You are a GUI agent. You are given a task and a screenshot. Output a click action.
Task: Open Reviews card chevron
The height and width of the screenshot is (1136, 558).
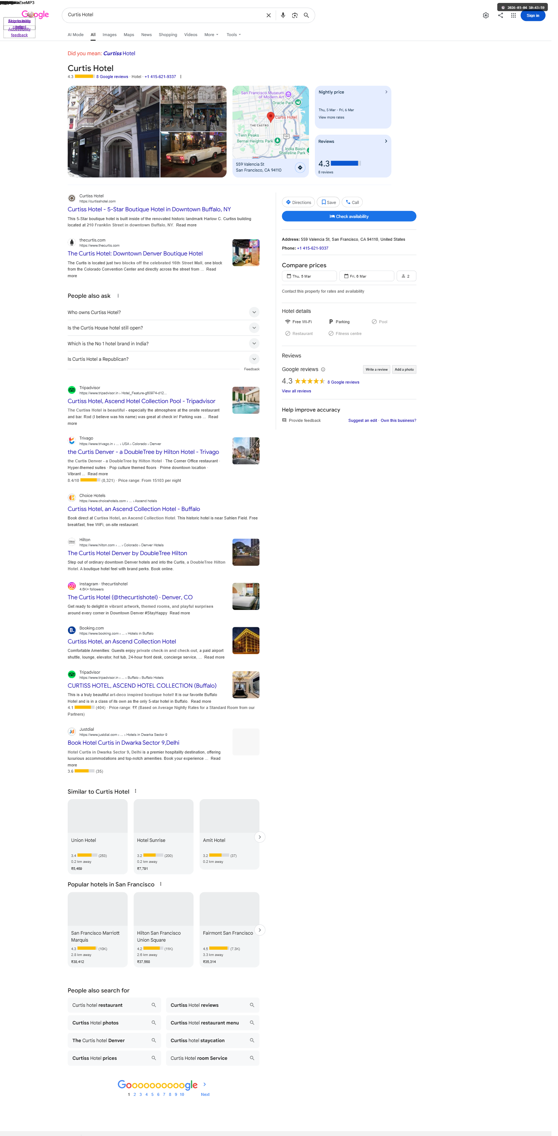(386, 142)
